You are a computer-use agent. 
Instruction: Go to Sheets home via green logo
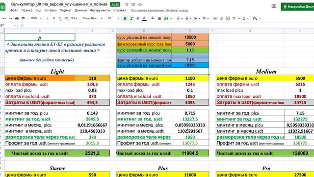coord(2,7)
